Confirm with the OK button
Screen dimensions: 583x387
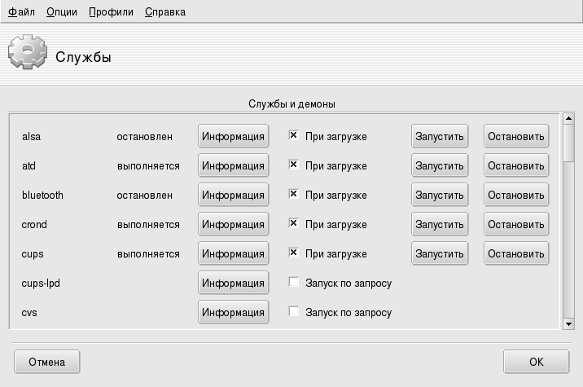[x=536, y=362]
